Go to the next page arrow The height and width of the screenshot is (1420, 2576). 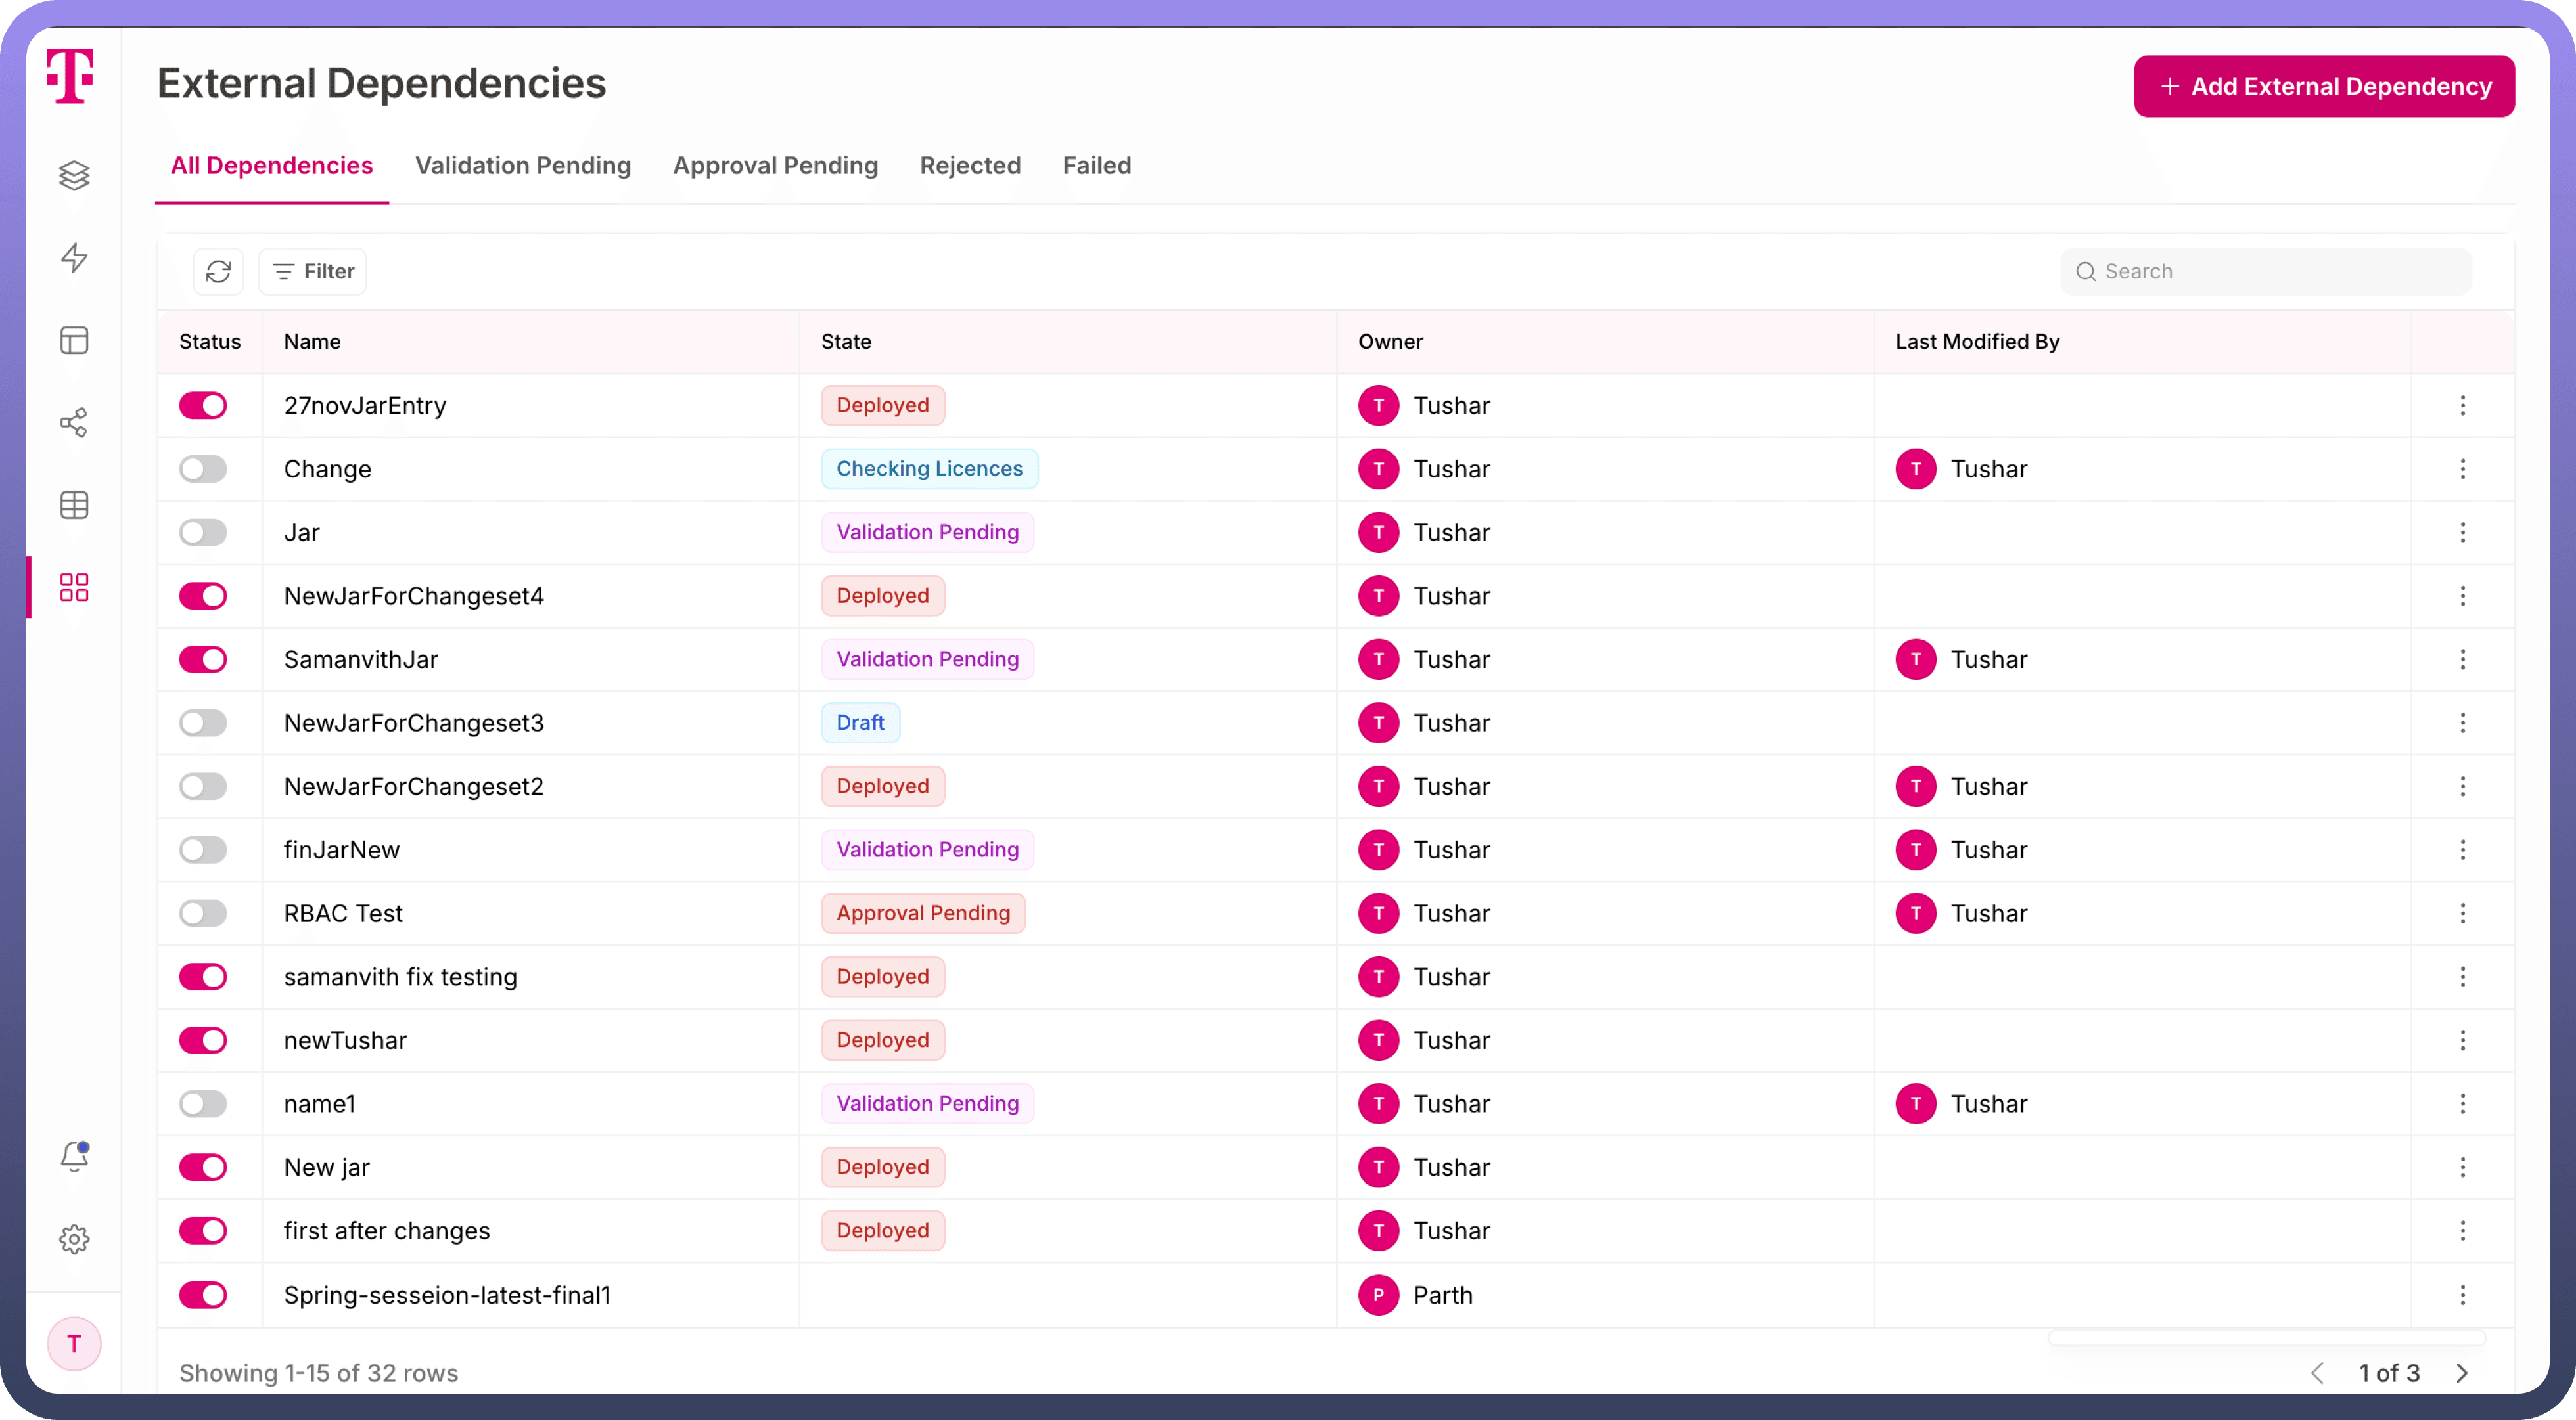(2462, 1374)
